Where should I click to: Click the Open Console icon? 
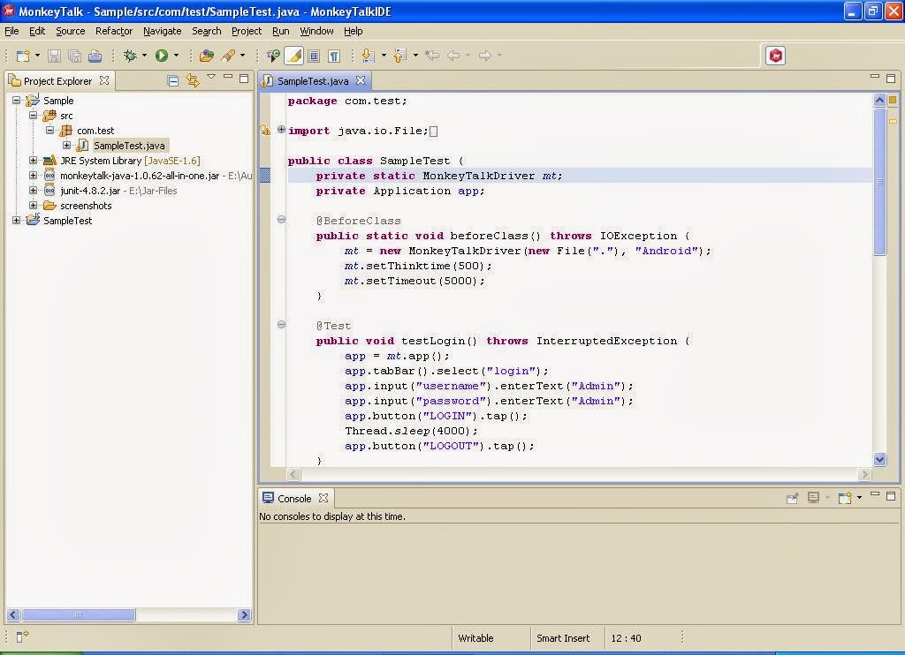click(x=845, y=498)
